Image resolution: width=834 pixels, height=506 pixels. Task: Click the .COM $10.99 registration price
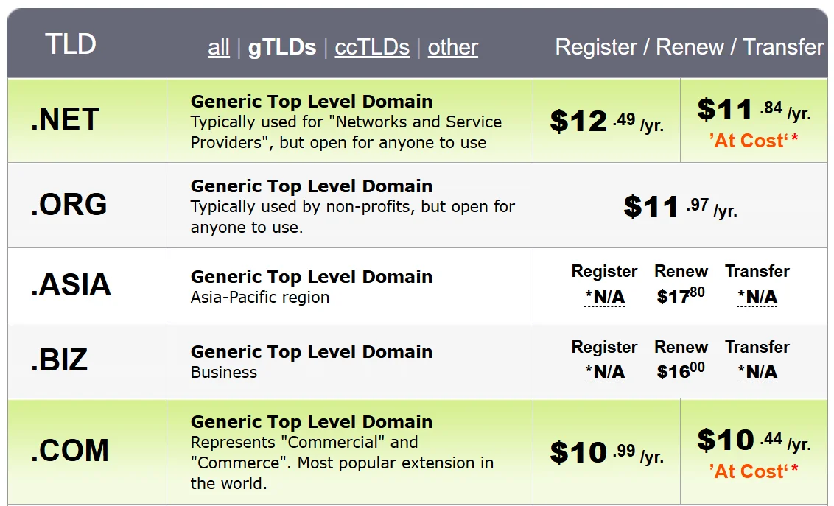click(x=606, y=453)
